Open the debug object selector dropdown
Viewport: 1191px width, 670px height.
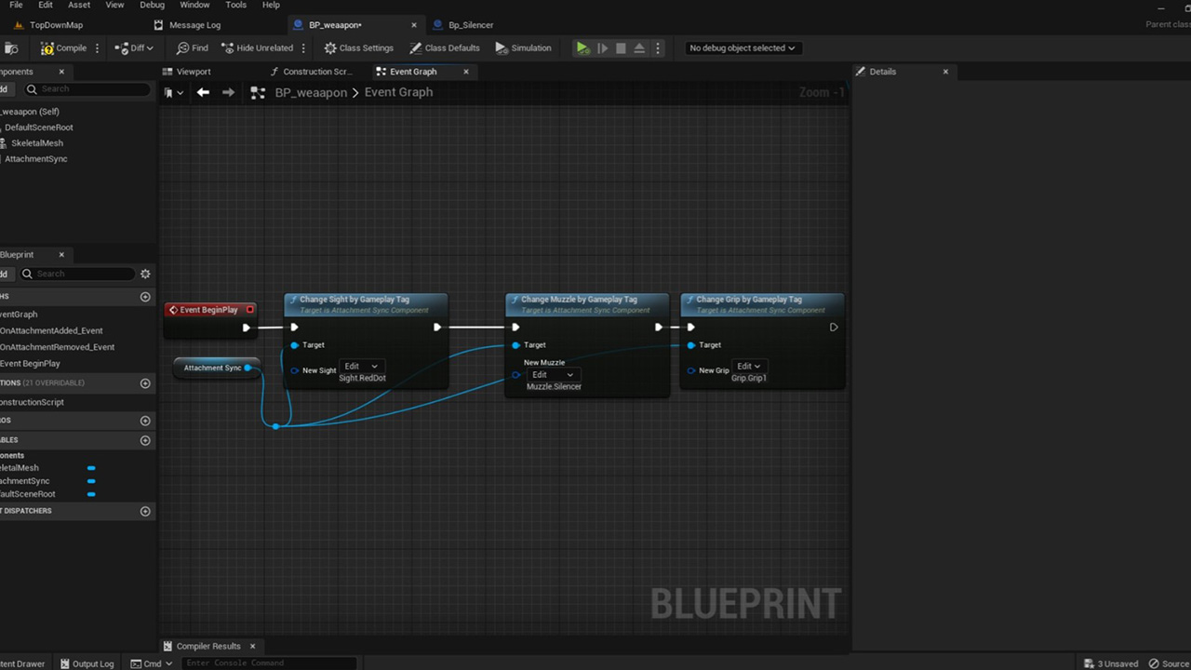pyautogui.click(x=742, y=48)
